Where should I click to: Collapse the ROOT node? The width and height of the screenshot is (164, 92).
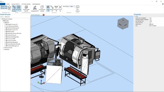[x=4, y=22]
